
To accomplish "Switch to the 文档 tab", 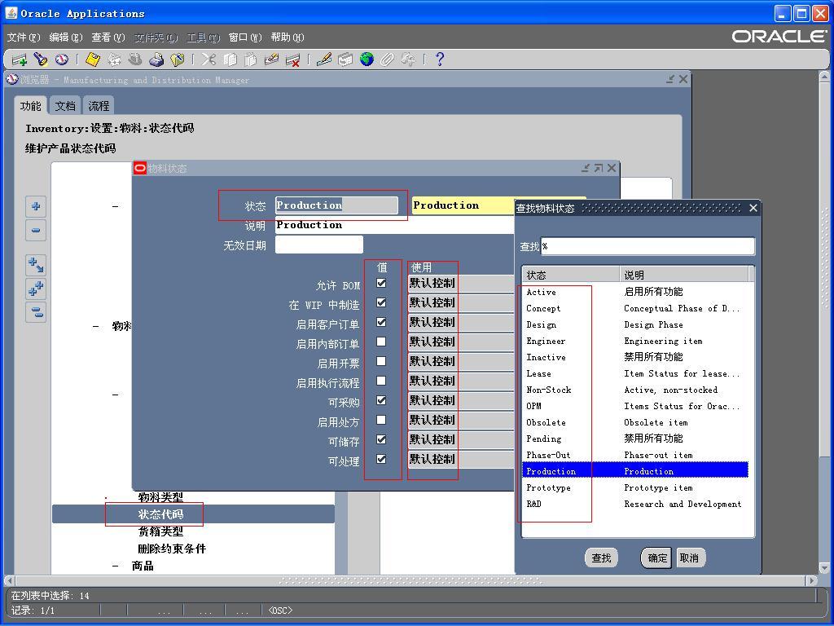I will pyautogui.click(x=65, y=106).
